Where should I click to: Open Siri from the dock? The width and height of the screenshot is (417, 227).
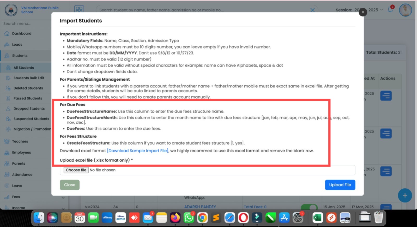click(52, 218)
